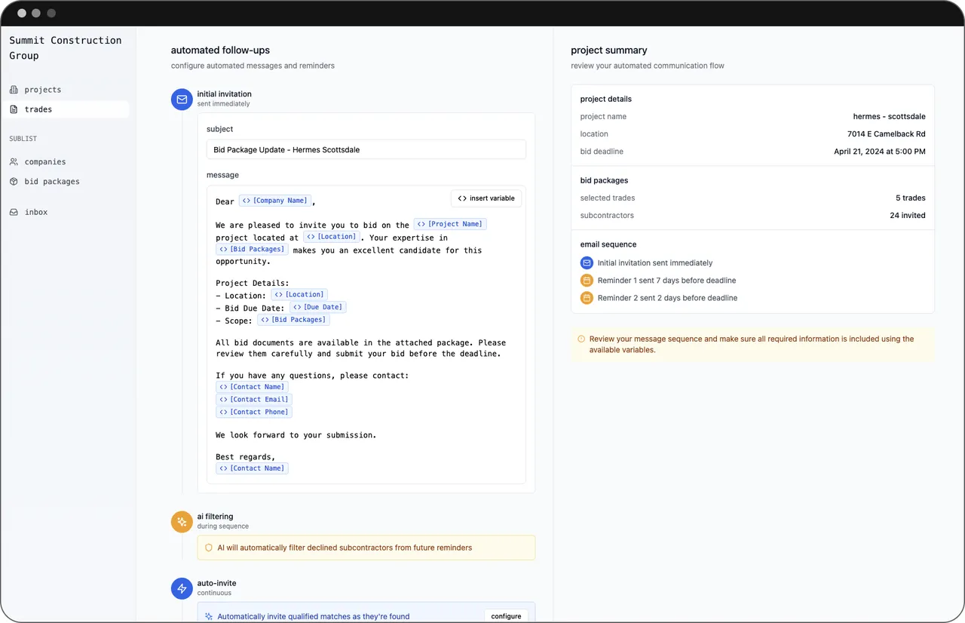965x623 pixels.
Task: Click the warning icon in review notice
Action: coord(581,339)
